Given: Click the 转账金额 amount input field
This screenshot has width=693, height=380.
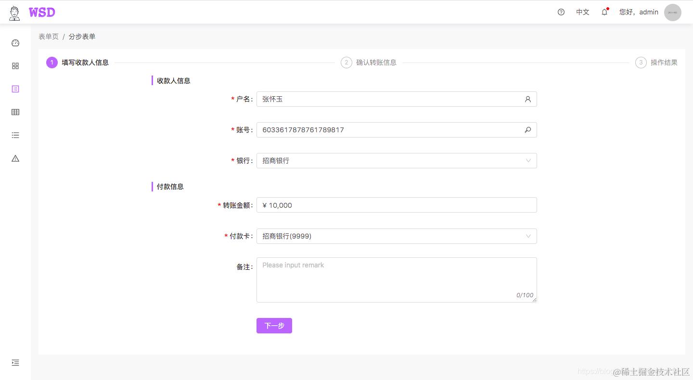Looking at the screenshot, I should [x=397, y=205].
